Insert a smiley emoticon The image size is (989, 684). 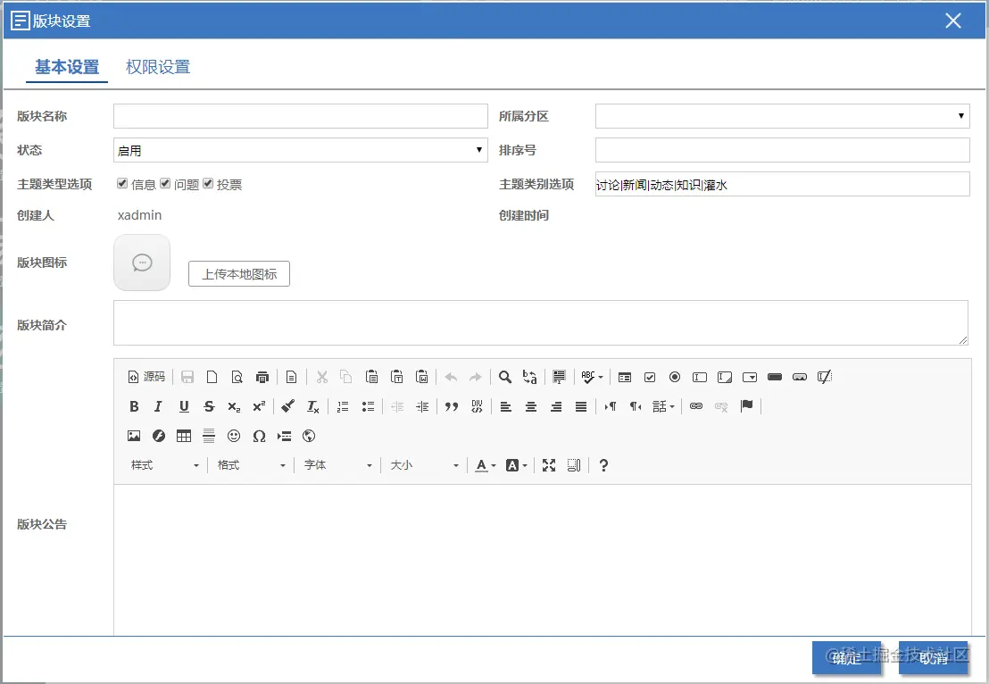[x=233, y=436]
